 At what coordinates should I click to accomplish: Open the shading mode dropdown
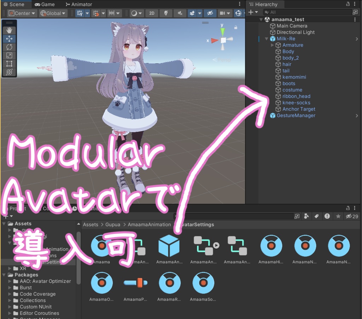[136, 13]
